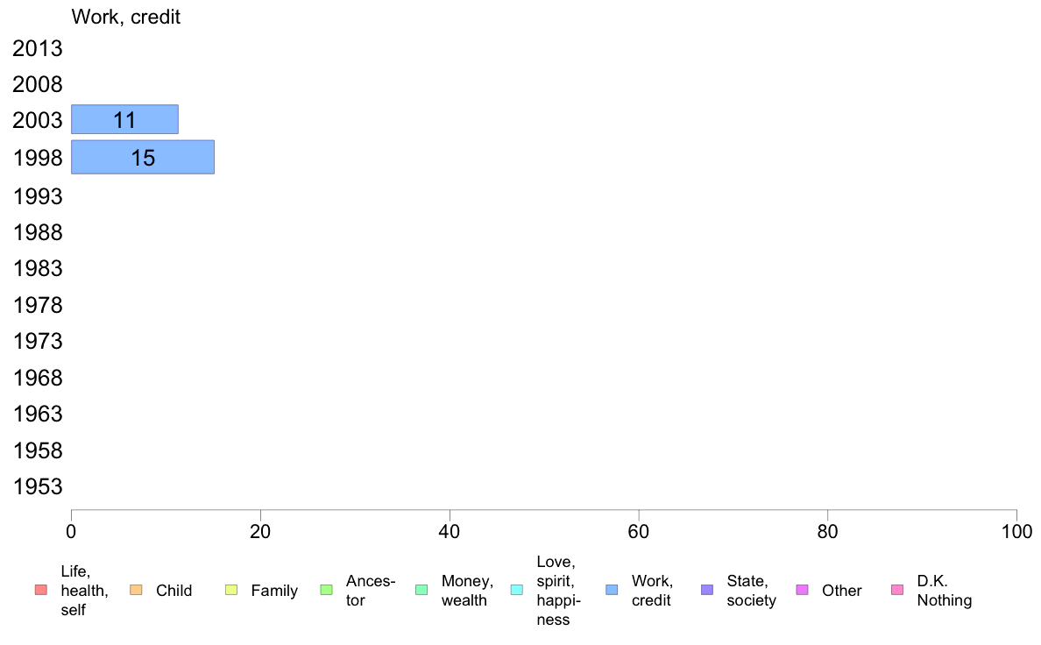This screenshot has height=645, width=1041.
Task: Click the 2003 bar showing 11
Action: pyautogui.click(x=124, y=119)
